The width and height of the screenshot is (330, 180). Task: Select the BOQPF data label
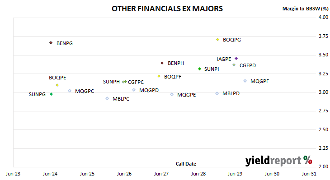click(173, 77)
